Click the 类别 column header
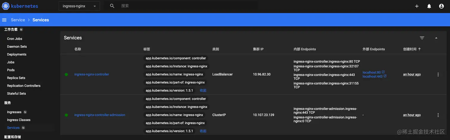Image resolution: width=450 pixels, height=140 pixels. tap(216, 49)
